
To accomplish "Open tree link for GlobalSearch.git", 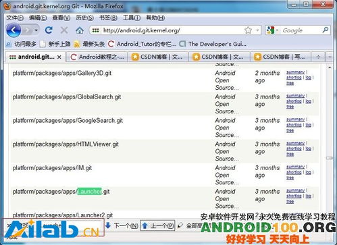I will [x=290, y=107].
